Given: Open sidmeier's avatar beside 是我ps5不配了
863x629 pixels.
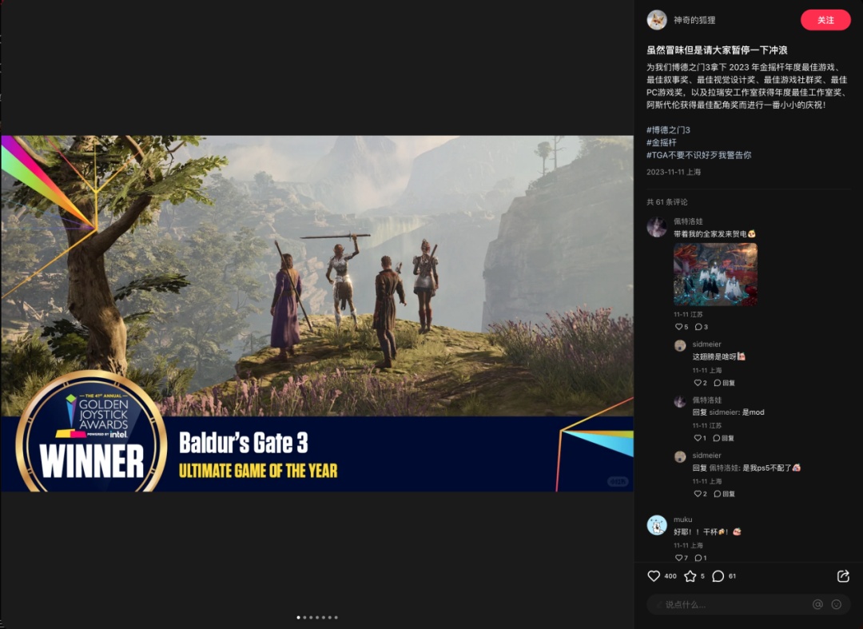Looking at the screenshot, I should 680,456.
